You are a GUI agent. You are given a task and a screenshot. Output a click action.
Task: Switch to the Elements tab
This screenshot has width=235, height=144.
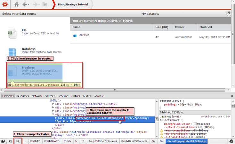click(x=8, y=96)
